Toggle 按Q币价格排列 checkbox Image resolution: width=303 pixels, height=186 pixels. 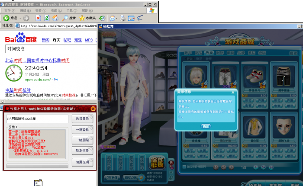point(184,167)
